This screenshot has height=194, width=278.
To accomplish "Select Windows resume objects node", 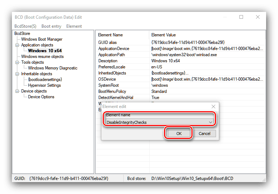I will [43, 57].
